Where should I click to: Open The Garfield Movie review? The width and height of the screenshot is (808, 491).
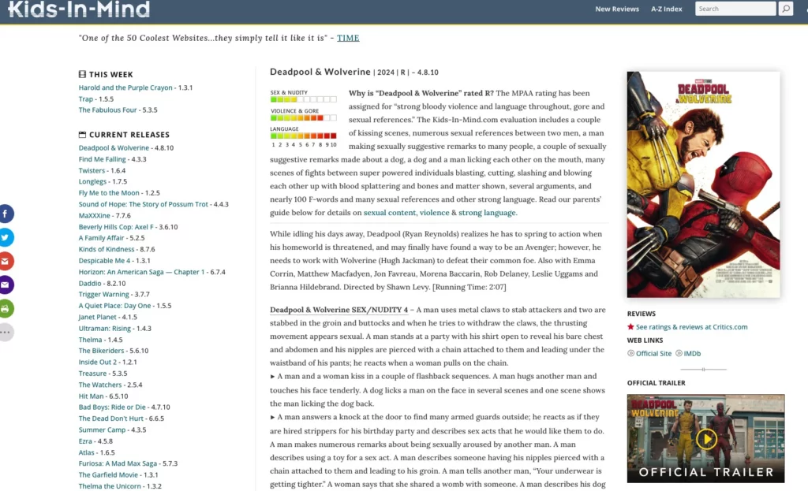coord(108,474)
